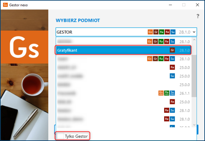205x141 pixels.
Task: Minimize the Gestor nexo window
Action: tap(170, 5)
